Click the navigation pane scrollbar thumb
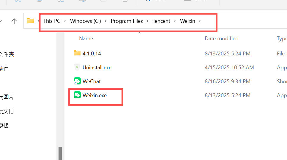This screenshot has height=160, width=287. pyautogui.click(x=60, y=153)
